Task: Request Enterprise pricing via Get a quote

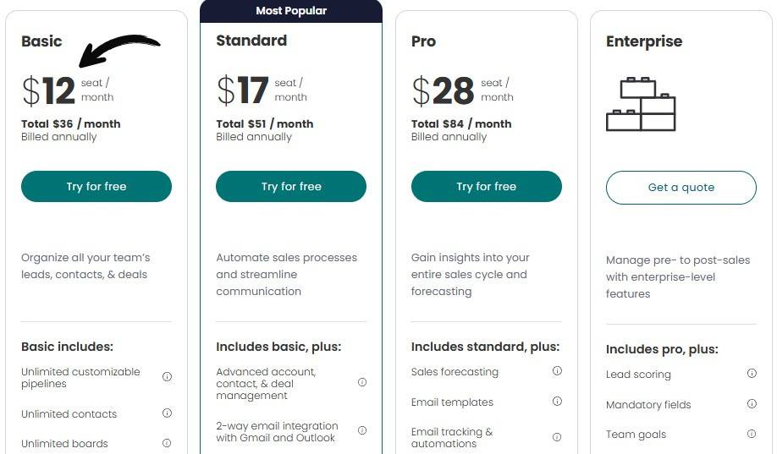Action: tap(681, 188)
